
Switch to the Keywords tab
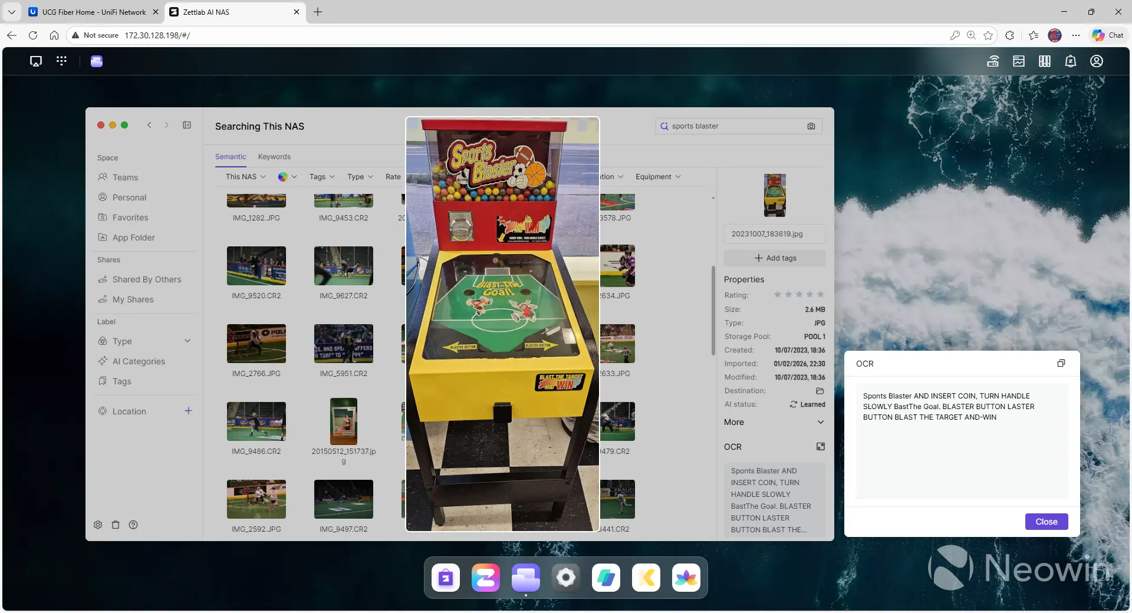click(274, 157)
